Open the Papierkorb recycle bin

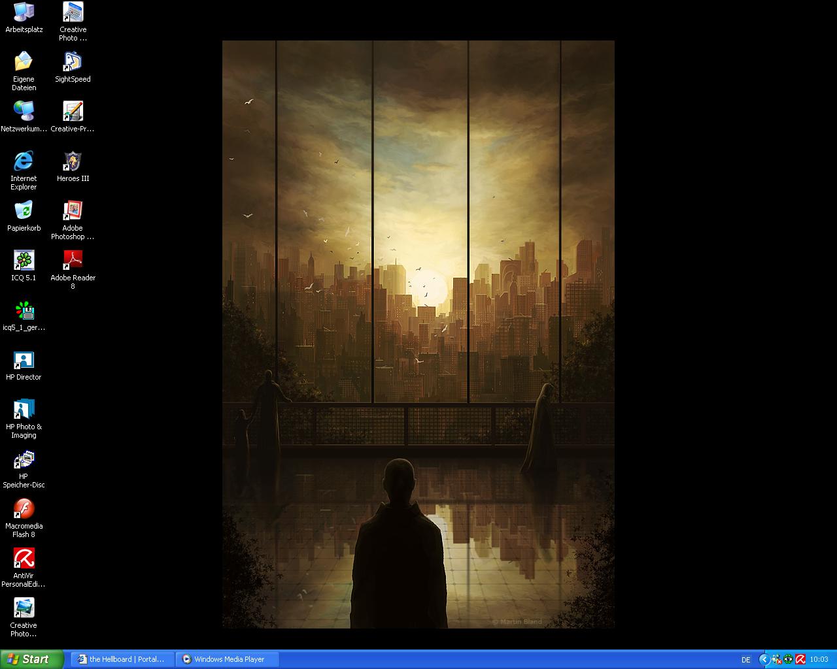24,211
